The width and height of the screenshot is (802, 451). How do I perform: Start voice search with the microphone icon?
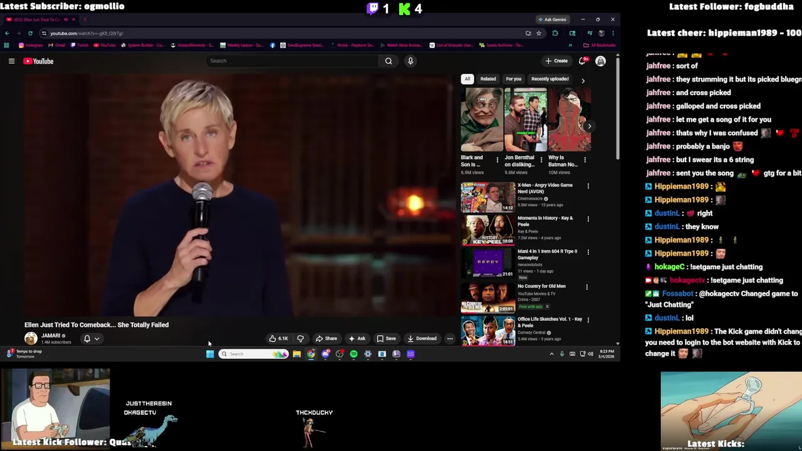[410, 61]
